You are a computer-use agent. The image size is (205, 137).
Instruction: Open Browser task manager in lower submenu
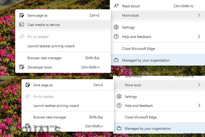point(50,117)
